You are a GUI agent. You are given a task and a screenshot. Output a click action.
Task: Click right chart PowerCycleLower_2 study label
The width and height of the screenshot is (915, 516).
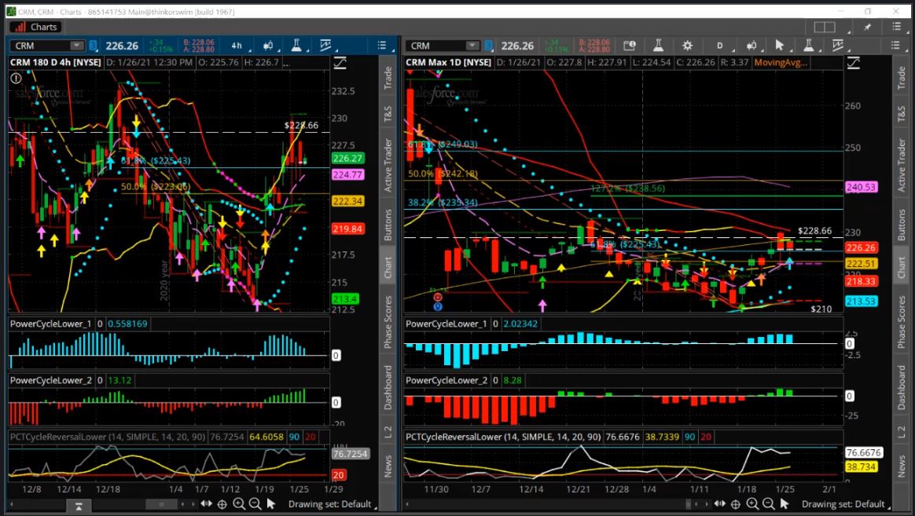[446, 380]
